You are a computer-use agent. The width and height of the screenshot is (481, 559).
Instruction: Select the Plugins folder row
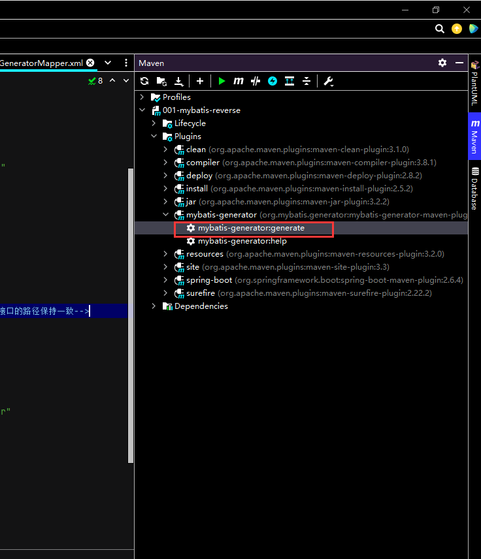click(301, 136)
